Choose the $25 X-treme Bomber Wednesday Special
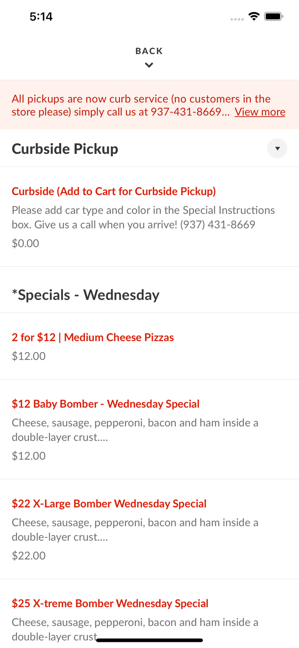This screenshot has width=299, height=648. (110, 603)
